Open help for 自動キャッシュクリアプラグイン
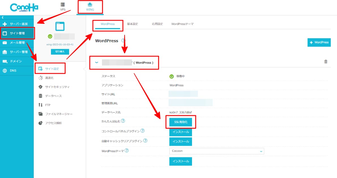337x178 pixels. 145,140
